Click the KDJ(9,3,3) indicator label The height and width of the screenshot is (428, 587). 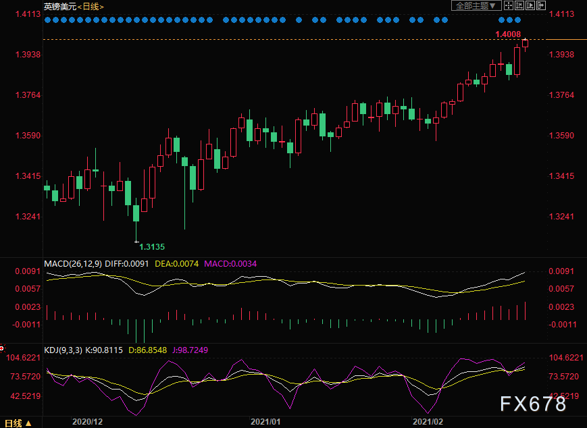(64, 351)
